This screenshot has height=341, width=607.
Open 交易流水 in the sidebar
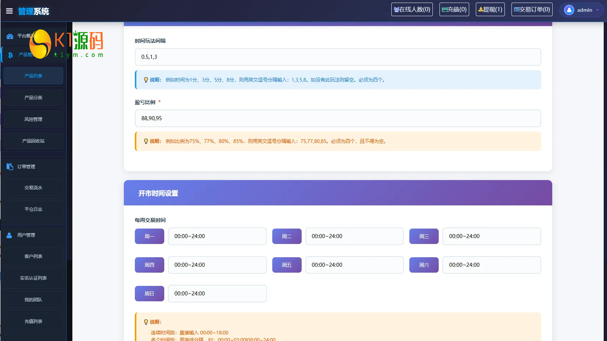(33, 187)
